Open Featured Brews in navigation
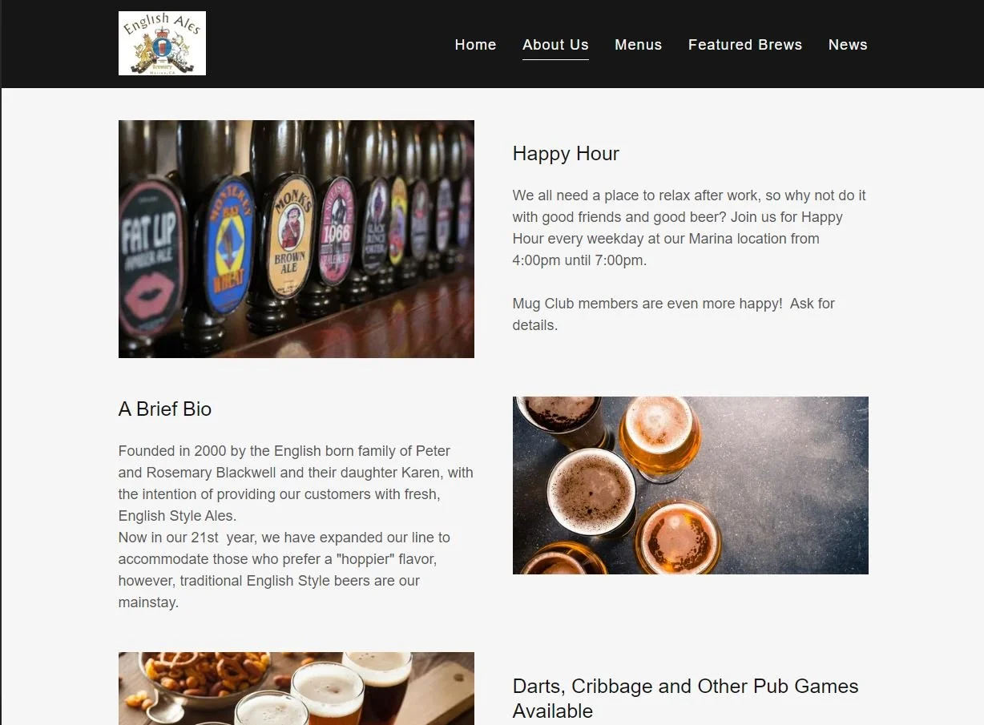984x725 pixels. pyautogui.click(x=745, y=45)
